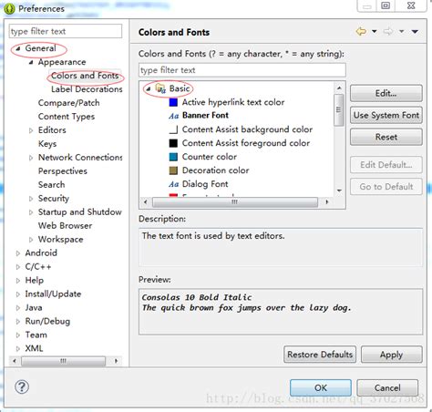Select the Banner Font Aa icon
Viewport: 432px width, 412px height.
point(173,116)
